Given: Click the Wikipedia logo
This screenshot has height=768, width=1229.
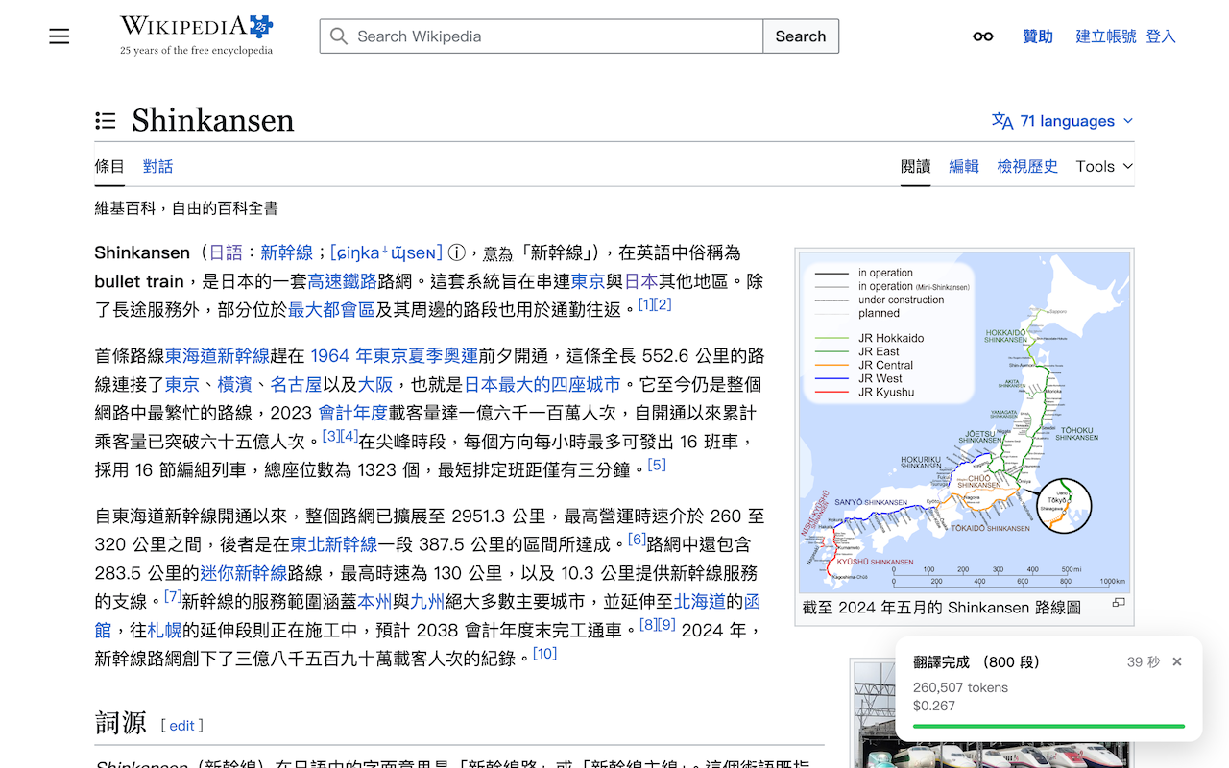Looking at the screenshot, I should tap(196, 36).
